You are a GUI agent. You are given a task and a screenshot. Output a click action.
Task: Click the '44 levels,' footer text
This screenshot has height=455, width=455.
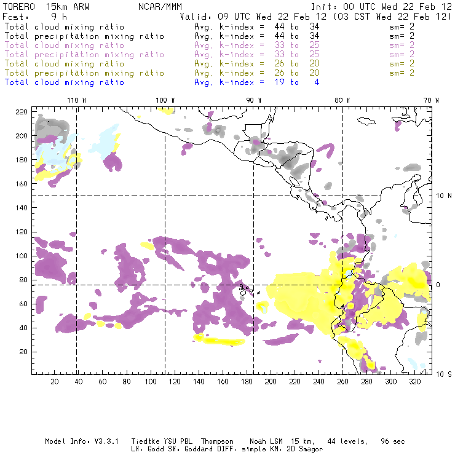347,441
